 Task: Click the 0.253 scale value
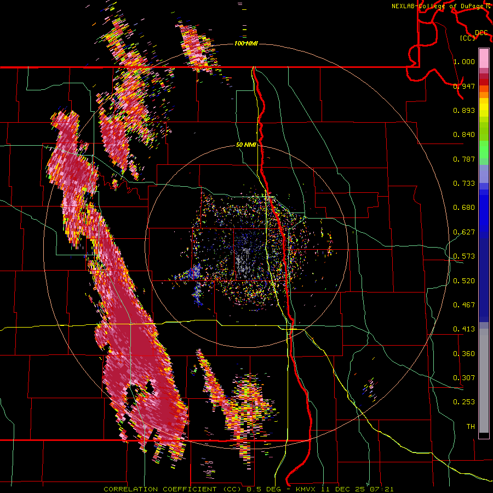pos(464,402)
